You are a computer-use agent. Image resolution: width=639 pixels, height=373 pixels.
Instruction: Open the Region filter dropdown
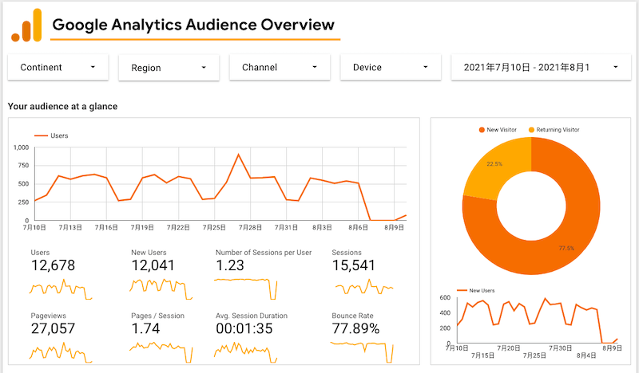point(169,68)
